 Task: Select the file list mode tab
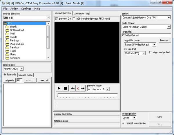10,75
